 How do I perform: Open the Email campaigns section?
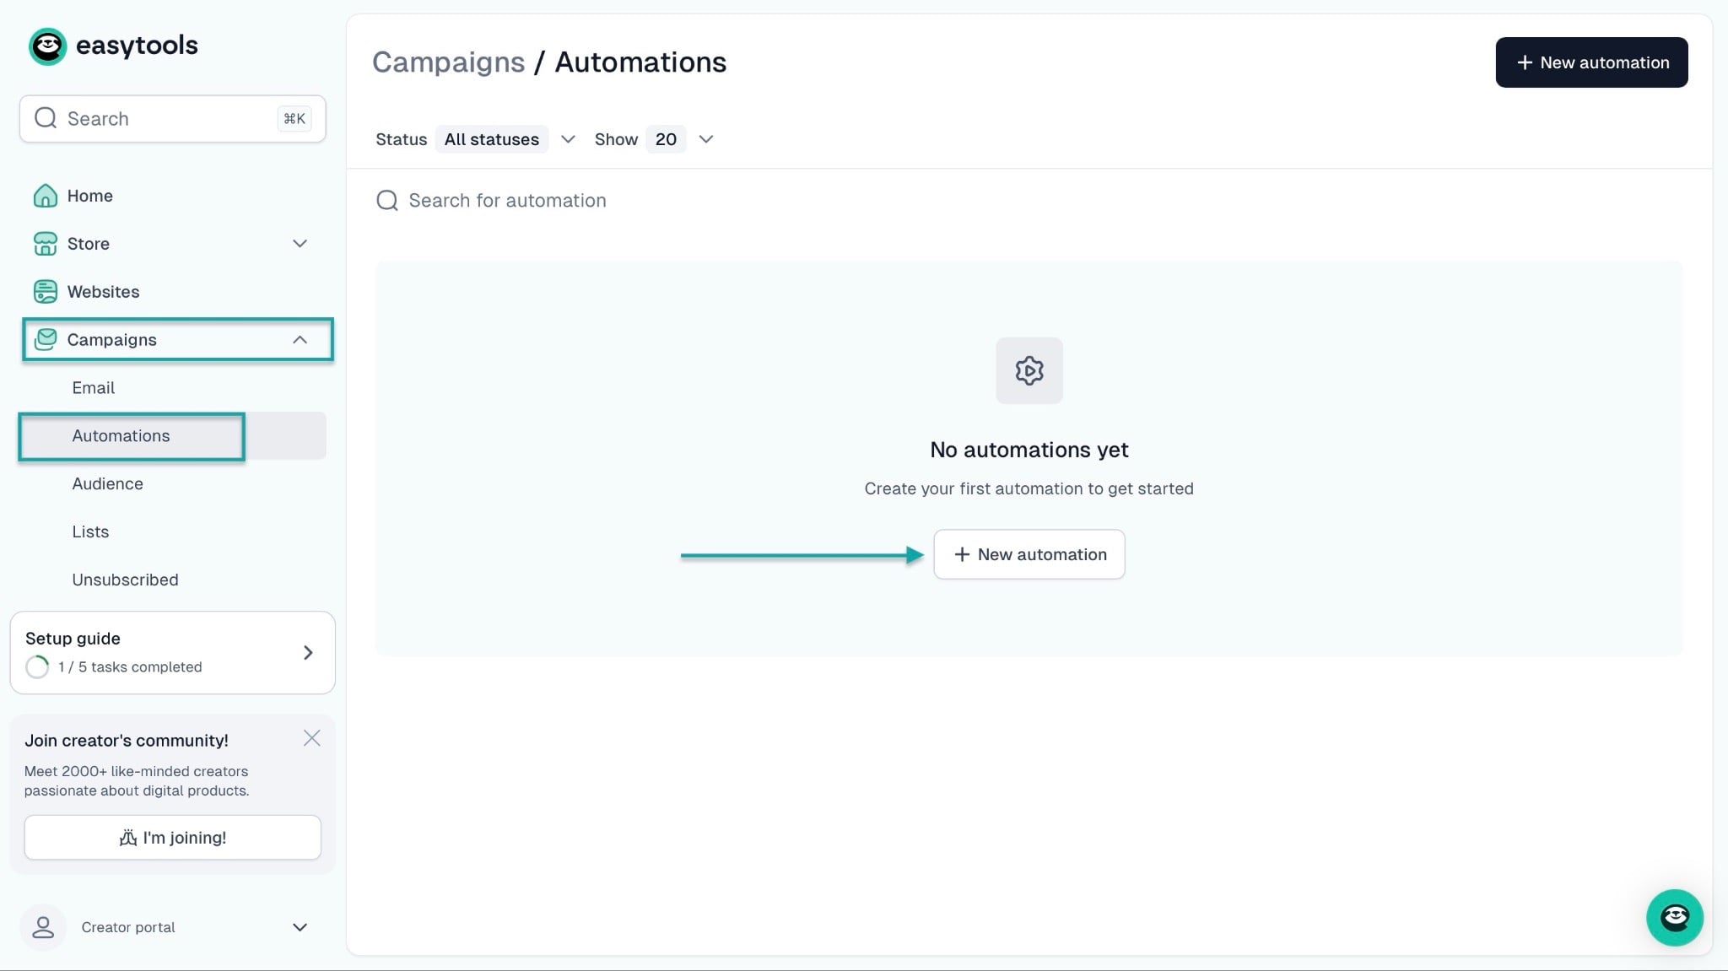(172, 388)
